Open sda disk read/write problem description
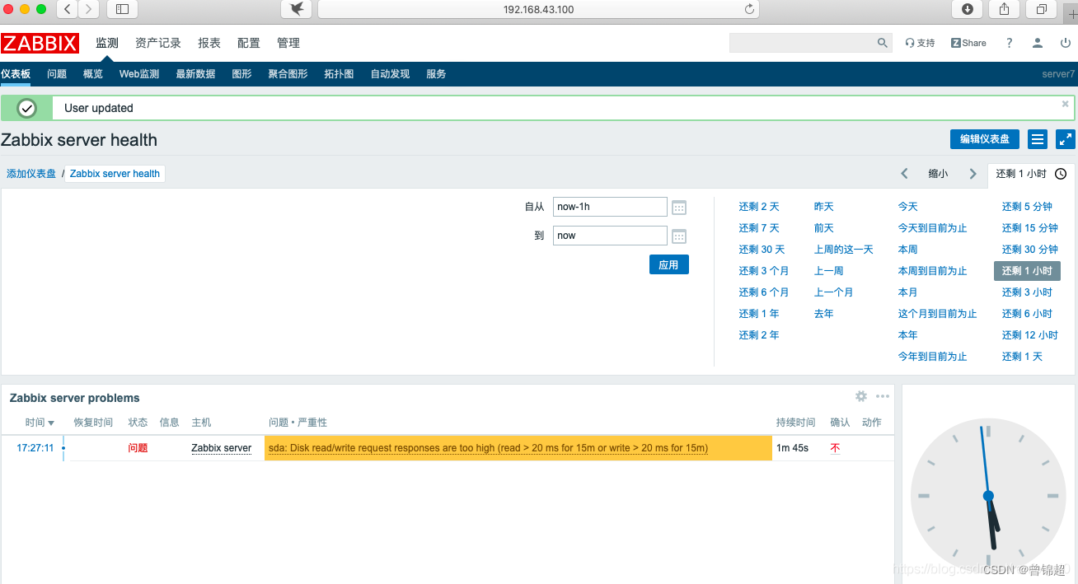The image size is (1078, 584). click(488, 448)
